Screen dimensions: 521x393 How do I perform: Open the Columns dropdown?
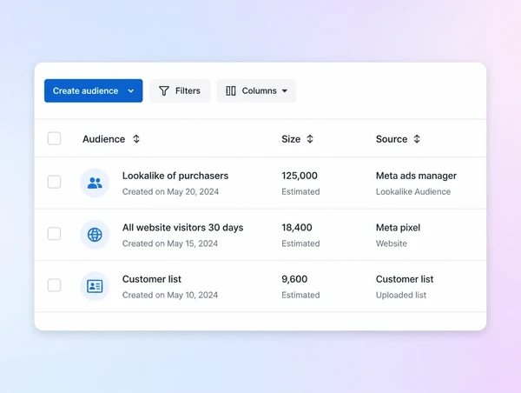tap(256, 90)
